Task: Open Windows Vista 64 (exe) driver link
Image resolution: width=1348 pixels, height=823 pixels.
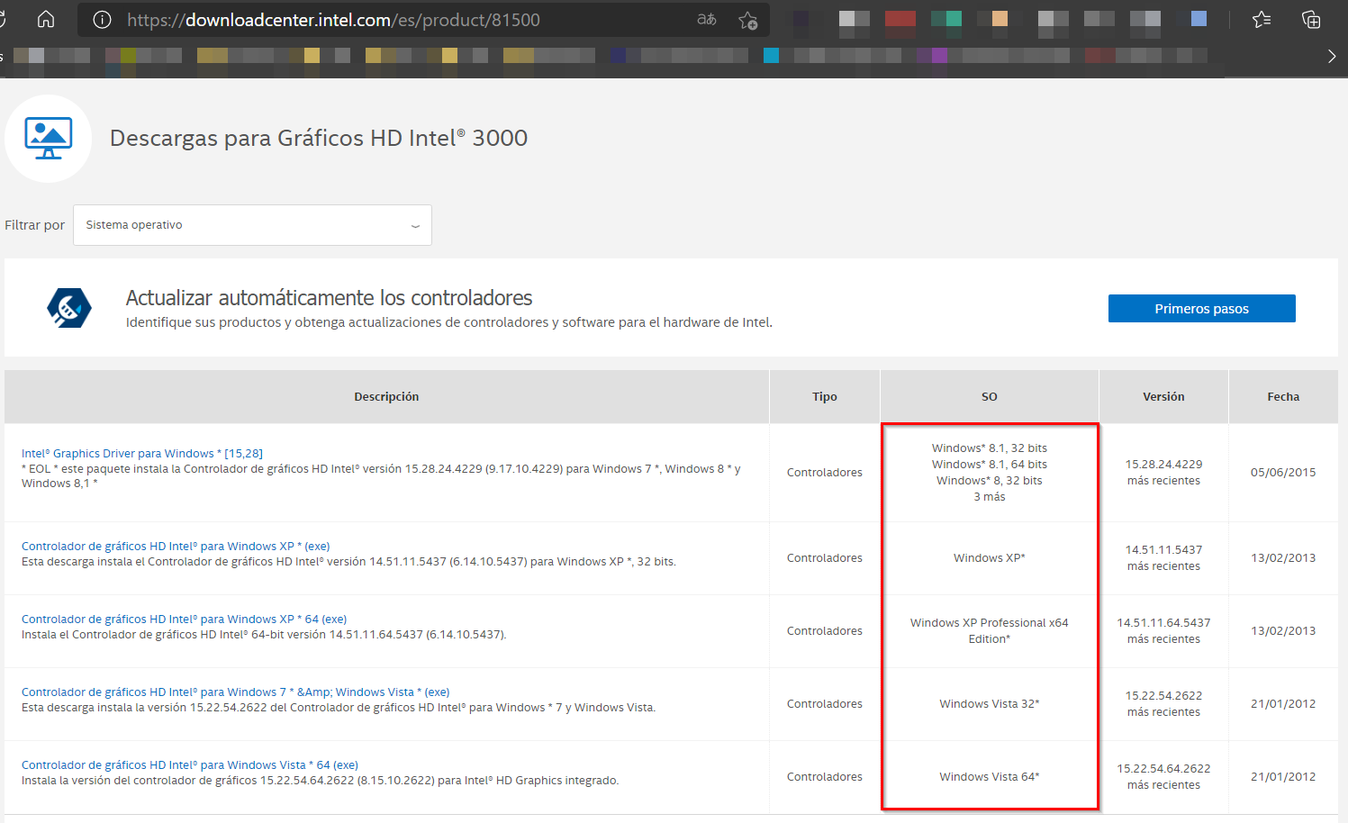Action: coord(189,764)
